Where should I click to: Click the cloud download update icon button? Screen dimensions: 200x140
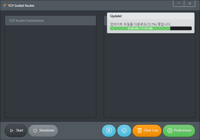pos(124,130)
